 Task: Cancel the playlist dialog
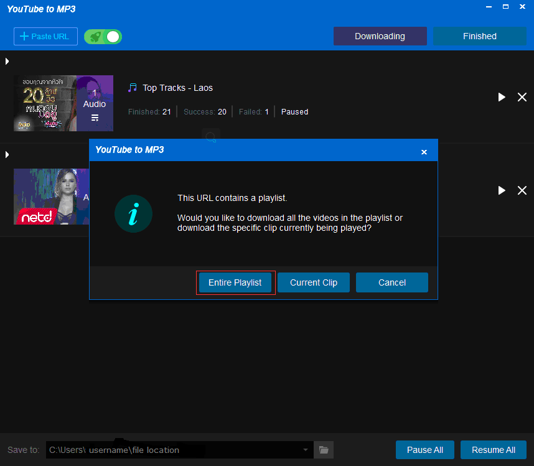[392, 282]
